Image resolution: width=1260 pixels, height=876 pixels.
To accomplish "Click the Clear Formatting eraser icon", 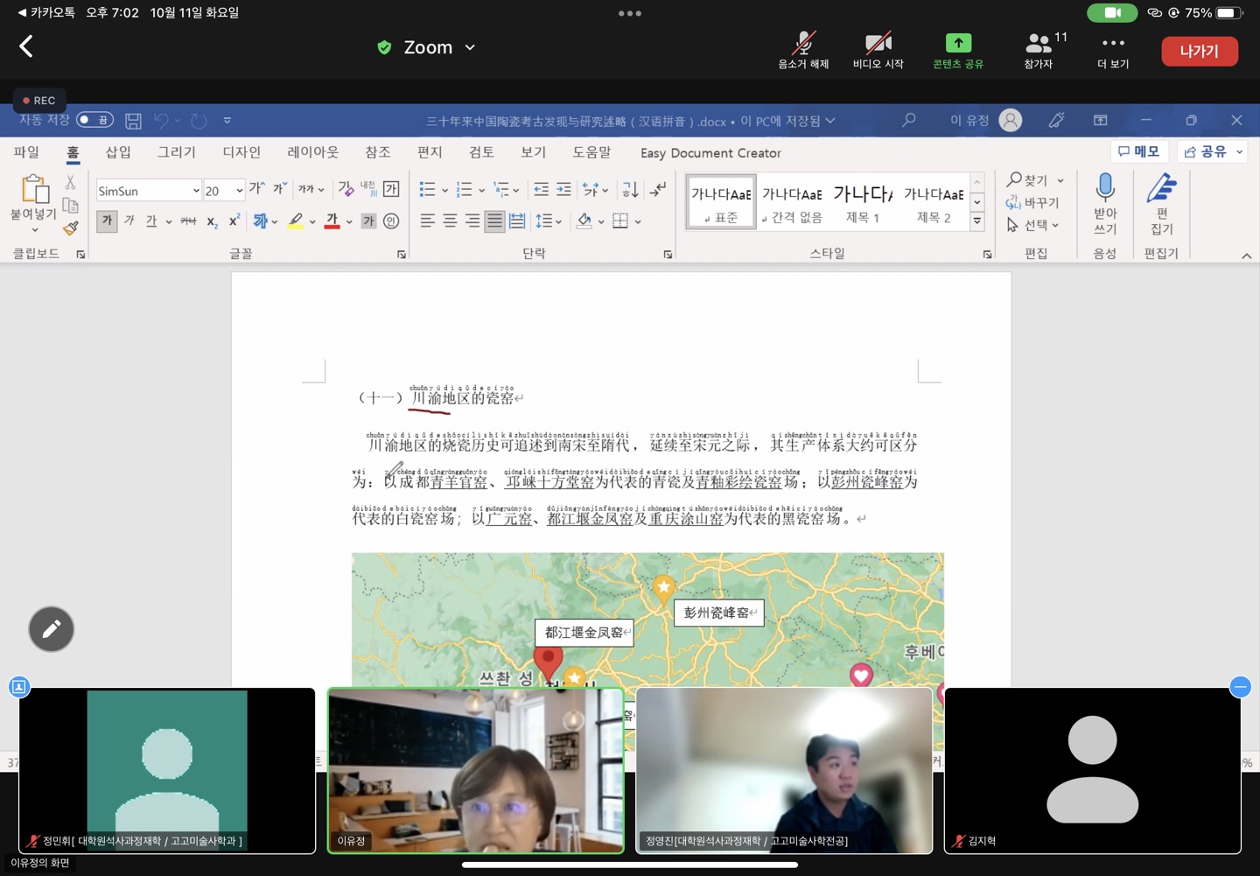I will (x=346, y=189).
